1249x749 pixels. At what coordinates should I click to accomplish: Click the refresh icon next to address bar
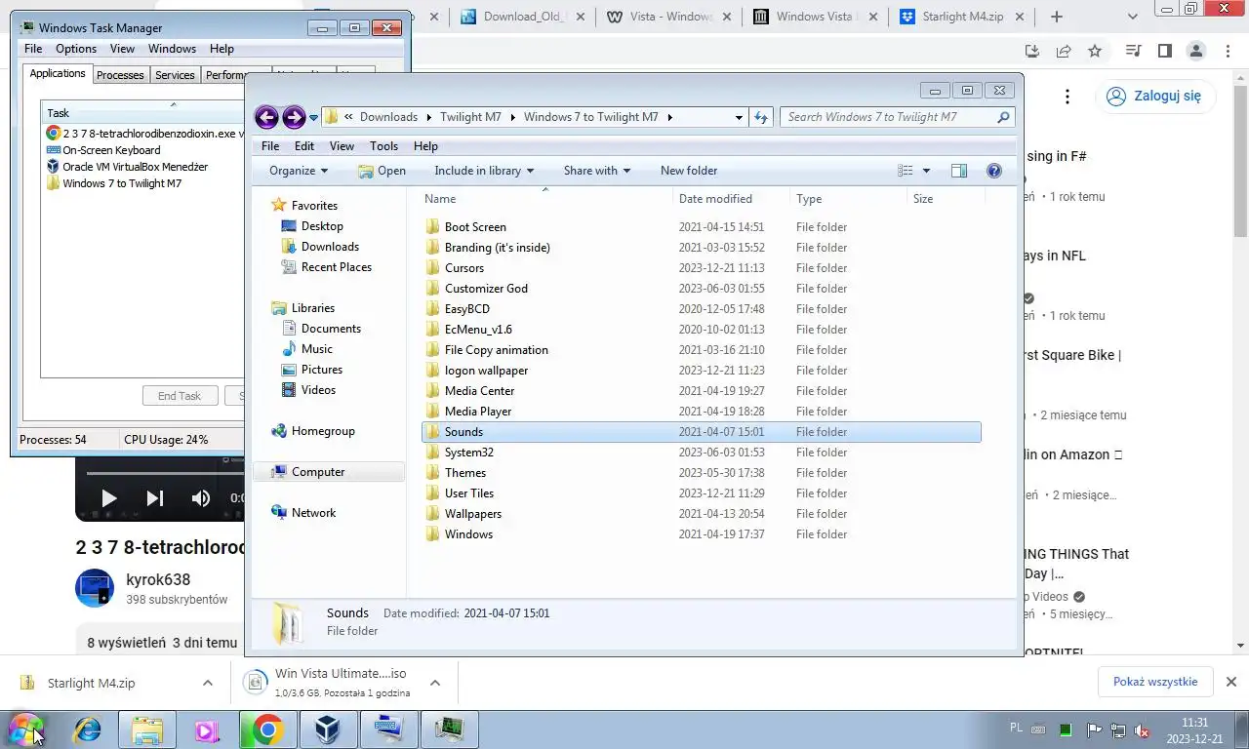tap(762, 117)
